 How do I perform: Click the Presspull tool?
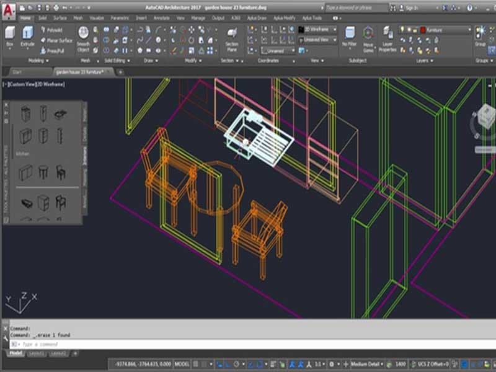pyautogui.click(x=56, y=50)
